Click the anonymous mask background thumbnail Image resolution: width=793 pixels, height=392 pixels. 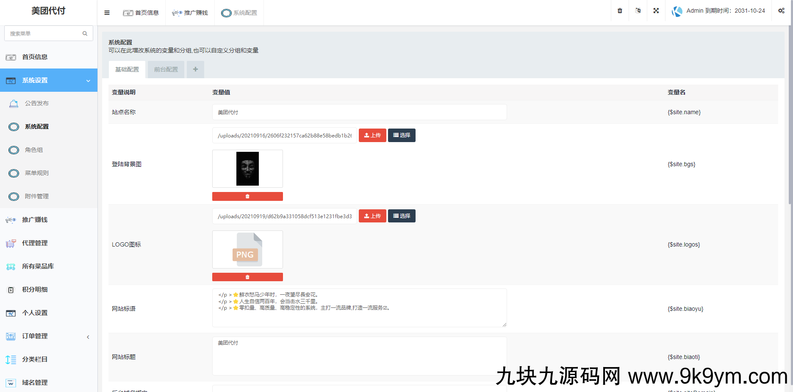click(247, 169)
